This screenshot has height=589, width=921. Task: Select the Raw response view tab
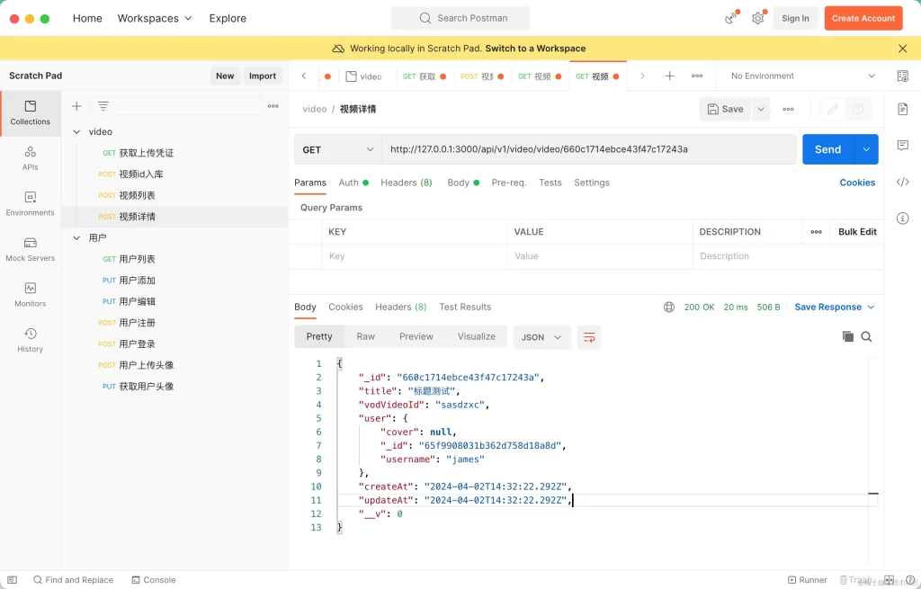365,336
